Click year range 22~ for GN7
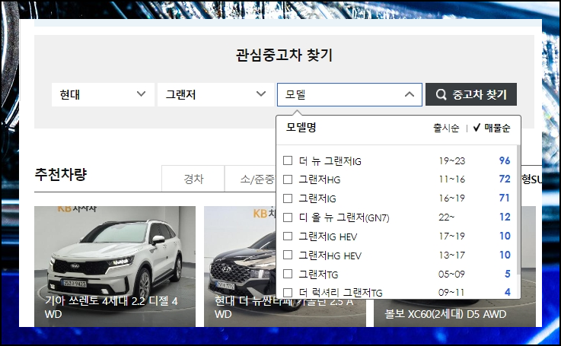This screenshot has width=561, height=346. (x=446, y=217)
